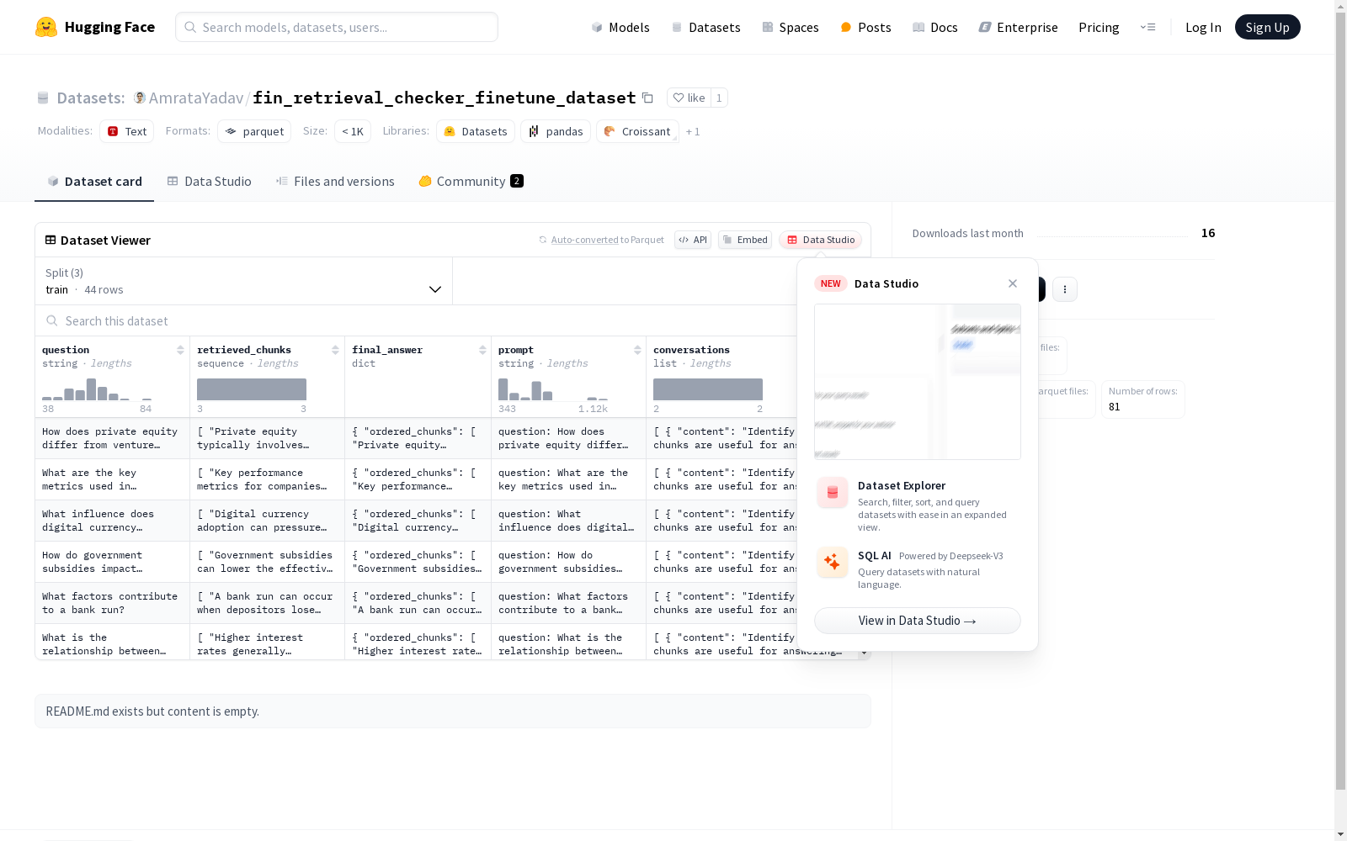Select the 'Government subsidies' retrieved chunks cell
1347x841 pixels.
coord(267,562)
